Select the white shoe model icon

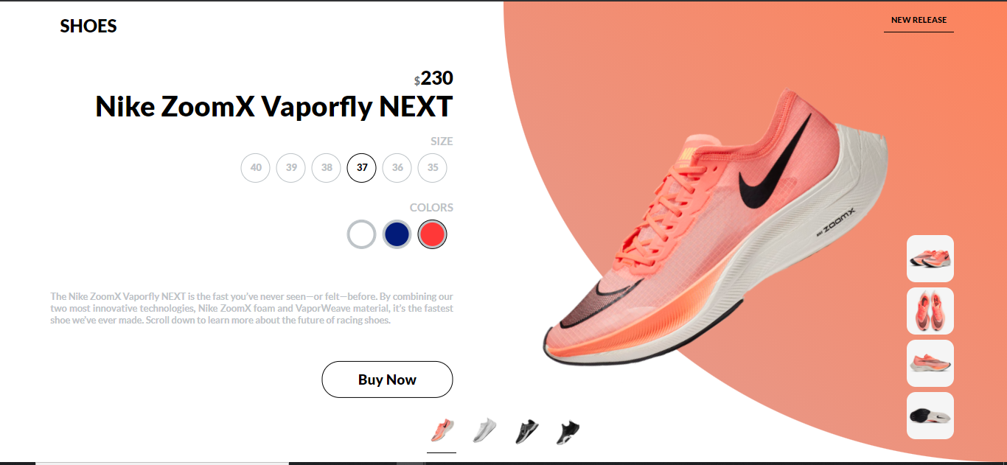484,430
